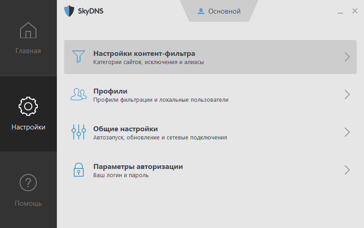
Task: Click 'Ваш логин и пароль' text
Action: click(x=121, y=175)
